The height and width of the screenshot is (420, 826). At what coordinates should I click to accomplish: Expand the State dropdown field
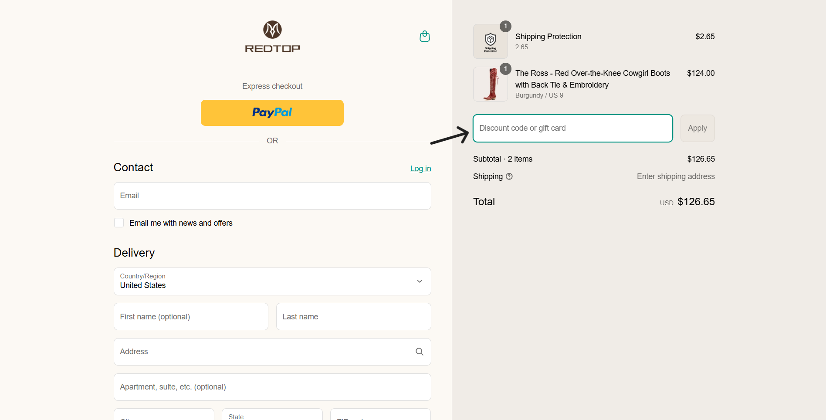click(x=272, y=415)
